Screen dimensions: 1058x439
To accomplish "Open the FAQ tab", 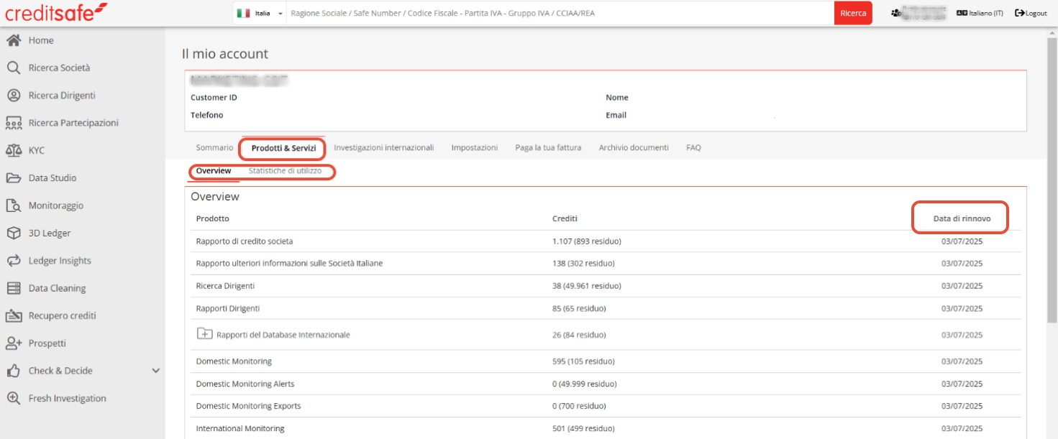I will coord(693,147).
